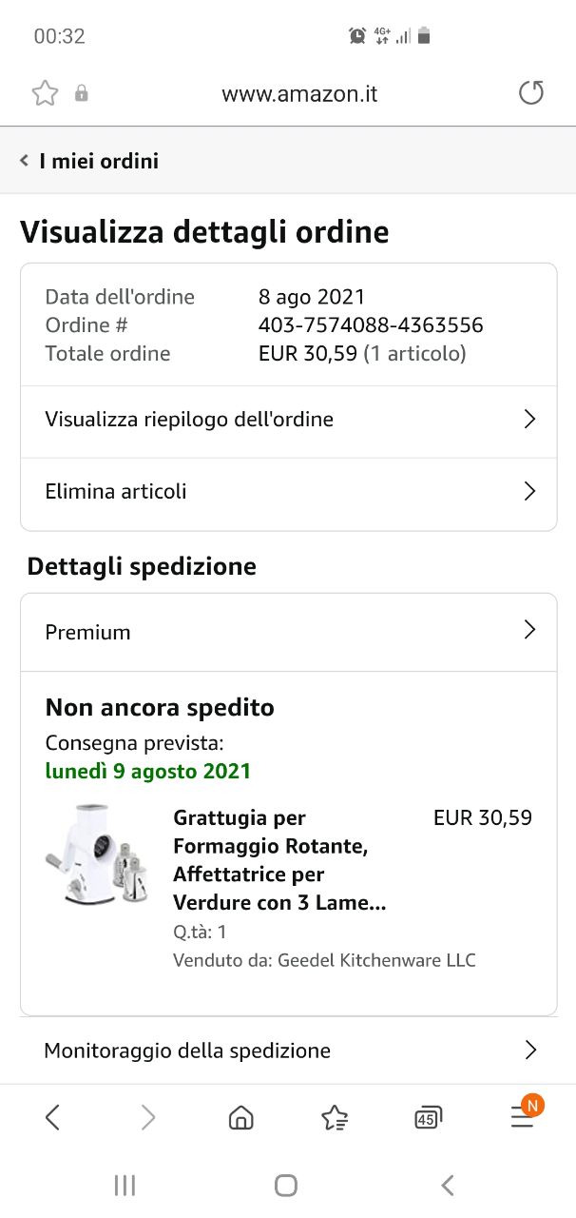The image size is (576, 1218).
Task: Tap the browser forward arrow
Action: click(x=147, y=1117)
